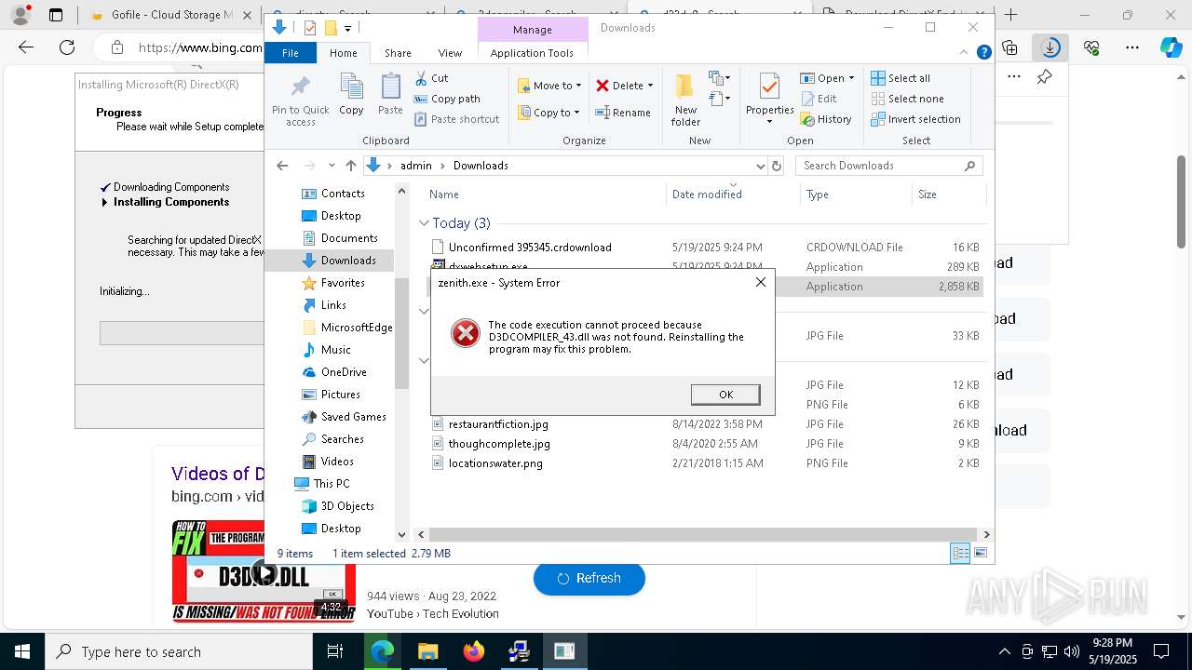Switch to the View ribbon tab
1192x670 pixels.
tap(450, 53)
